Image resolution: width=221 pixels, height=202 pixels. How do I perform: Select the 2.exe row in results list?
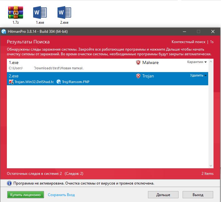[x=108, y=79]
